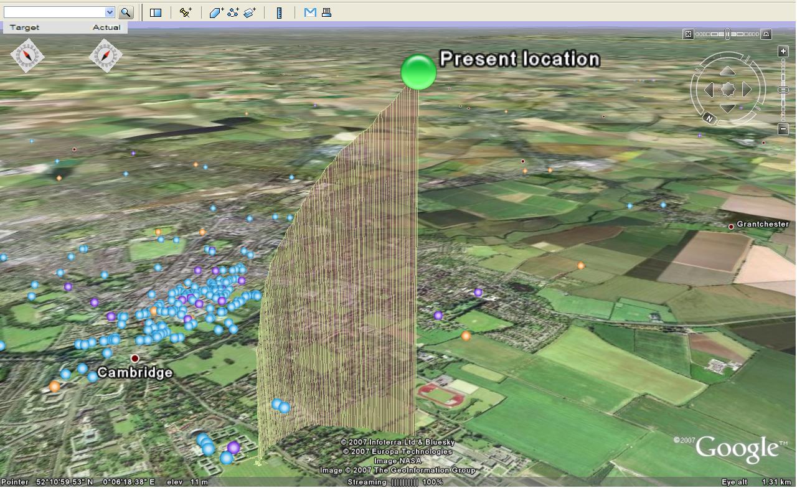Click the add path icon
797x498 pixels.
pyautogui.click(x=233, y=12)
